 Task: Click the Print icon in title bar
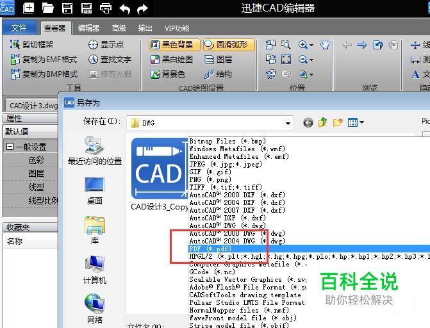[x=106, y=8]
